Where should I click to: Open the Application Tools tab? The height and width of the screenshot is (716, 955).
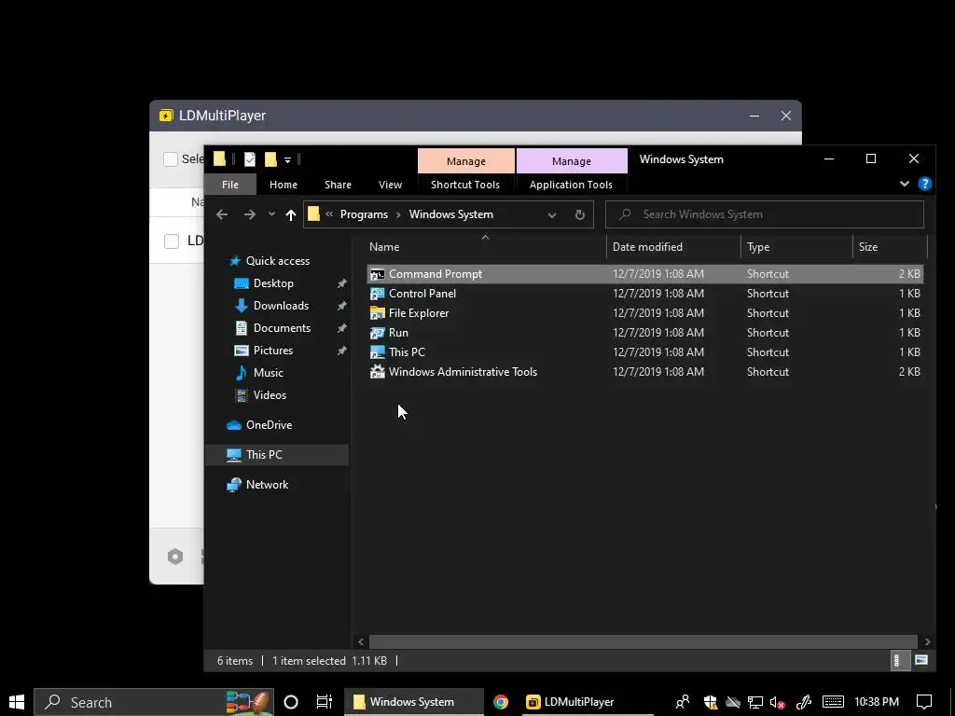pos(571,185)
